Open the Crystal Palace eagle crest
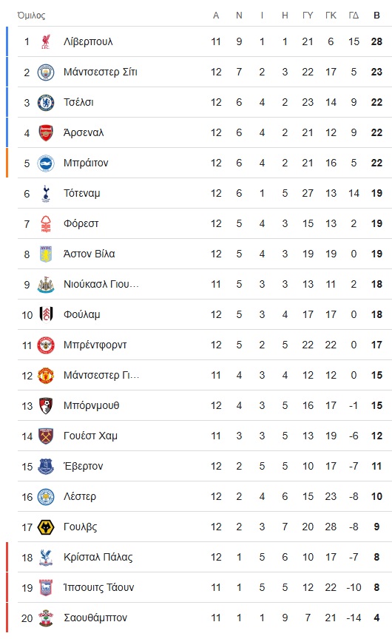The width and height of the screenshot is (392, 639). tap(46, 557)
